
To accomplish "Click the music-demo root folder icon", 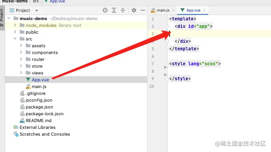I will [x=16, y=18].
